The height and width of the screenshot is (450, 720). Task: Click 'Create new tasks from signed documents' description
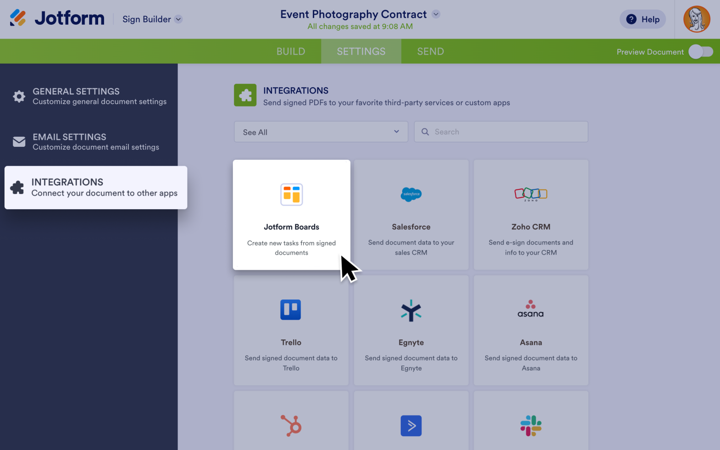pyautogui.click(x=292, y=248)
